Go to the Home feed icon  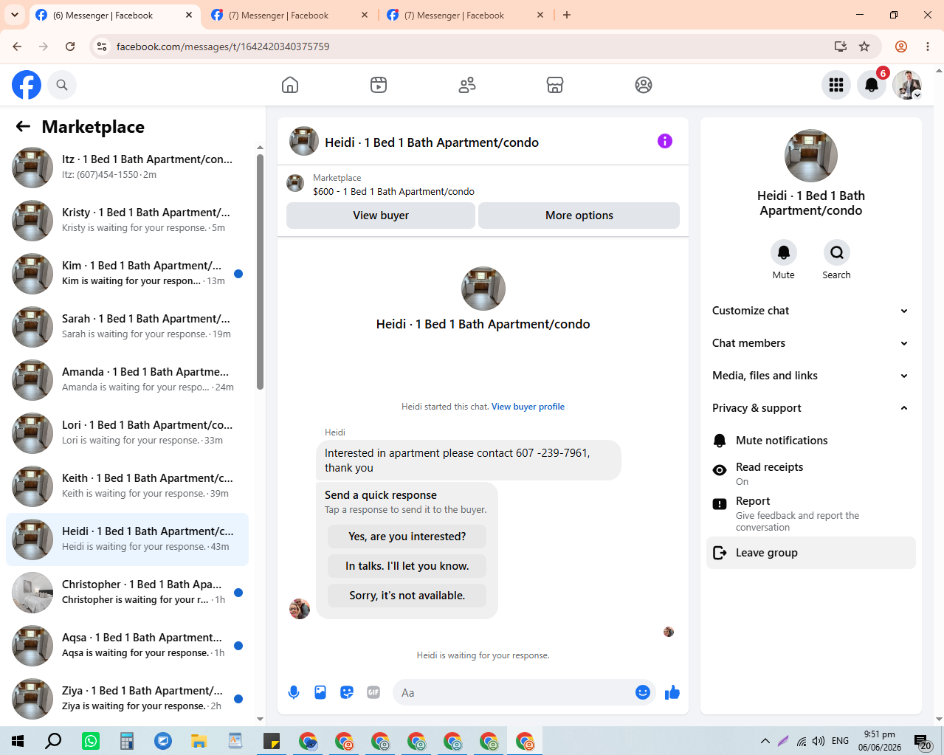290,85
